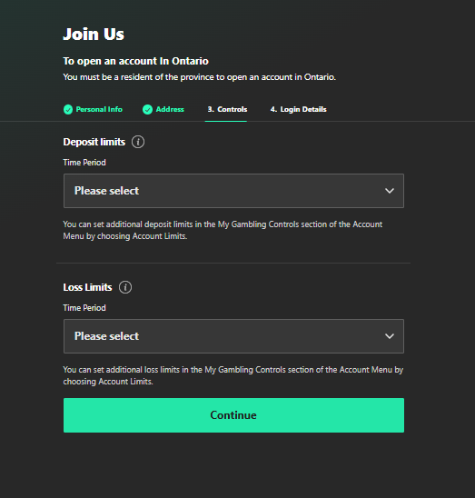Click the chevron arrow in Loss Limits dropdown

pyautogui.click(x=390, y=336)
